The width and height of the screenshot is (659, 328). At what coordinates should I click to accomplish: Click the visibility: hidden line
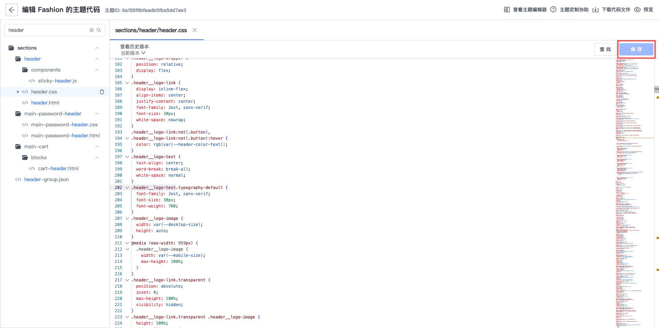tap(159, 305)
